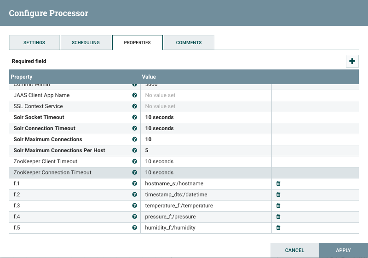Show help for Solr Socket Timeout
The height and width of the screenshot is (258, 368).
click(134, 117)
